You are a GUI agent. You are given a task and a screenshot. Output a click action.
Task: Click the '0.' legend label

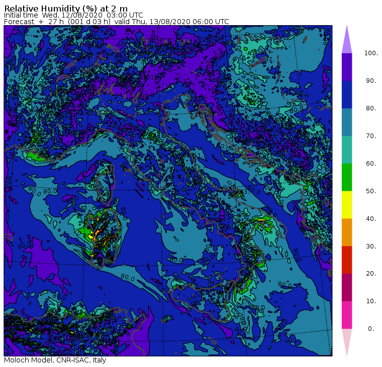click(371, 329)
